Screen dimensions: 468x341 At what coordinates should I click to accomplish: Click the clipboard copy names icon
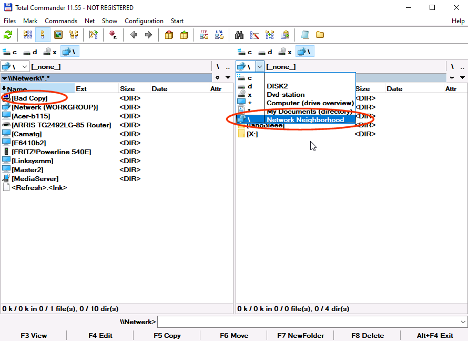click(284, 35)
